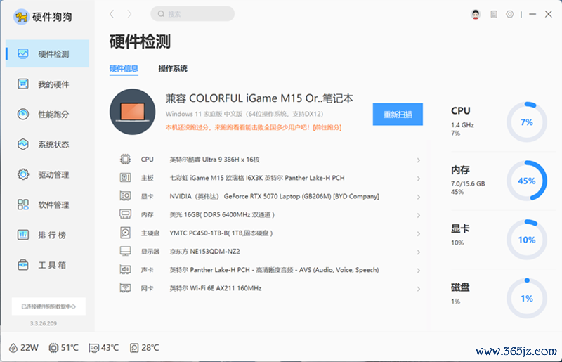Switch to 操作系统 tab

coord(173,68)
